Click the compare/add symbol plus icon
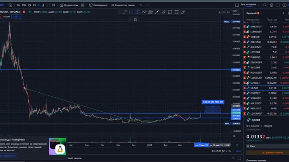Screen dimensions: 289x162 10,5
